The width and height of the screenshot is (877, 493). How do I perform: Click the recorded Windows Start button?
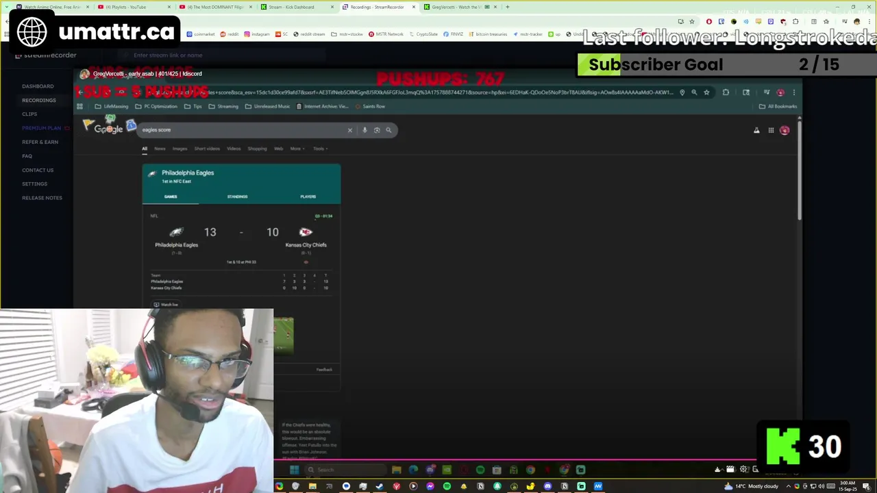tap(294, 470)
